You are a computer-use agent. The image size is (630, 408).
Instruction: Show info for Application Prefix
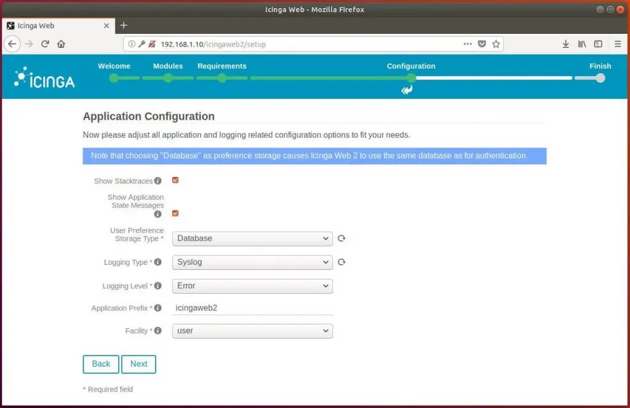[158, 308]
